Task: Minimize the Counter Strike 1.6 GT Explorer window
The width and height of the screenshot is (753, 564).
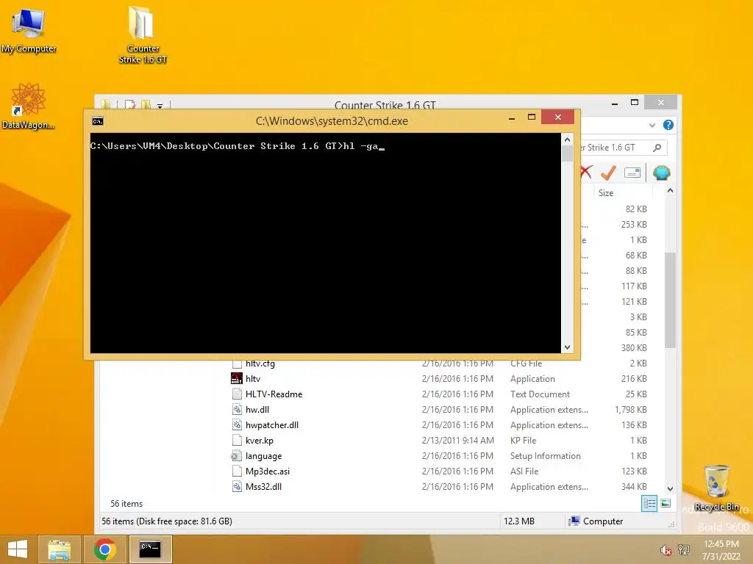Action: tap(615, 103)
